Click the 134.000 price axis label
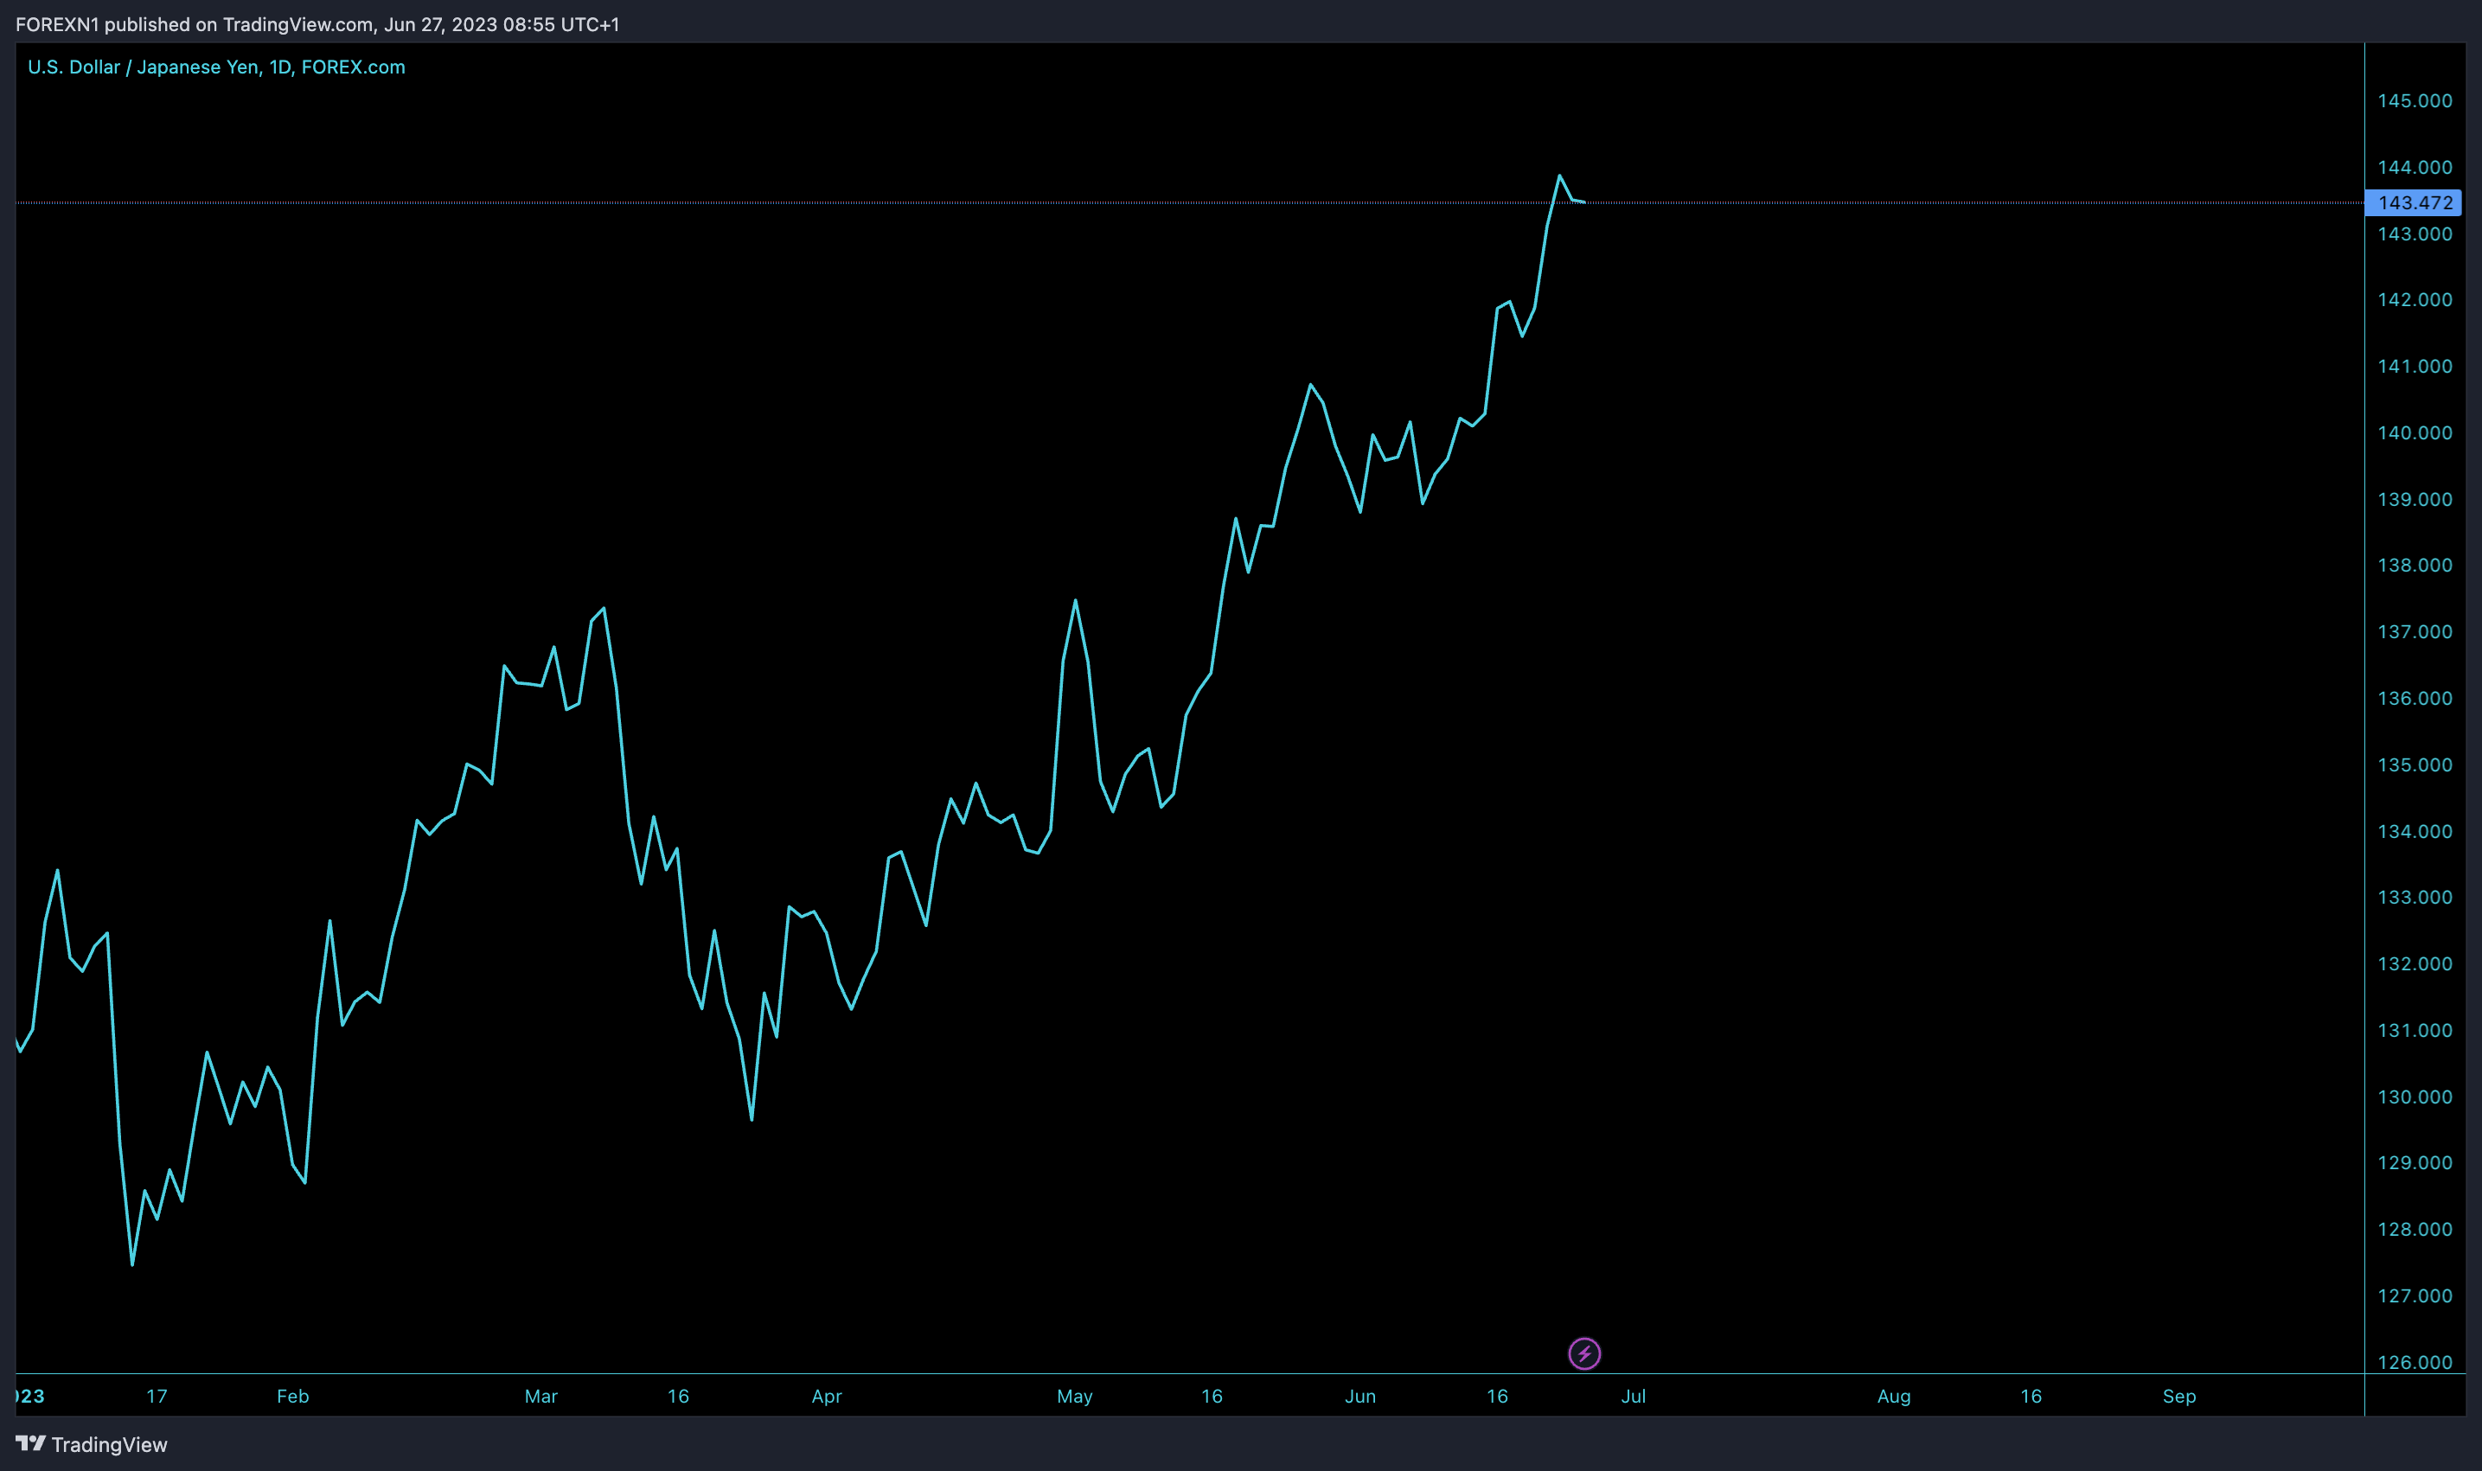 [2415, 831]
